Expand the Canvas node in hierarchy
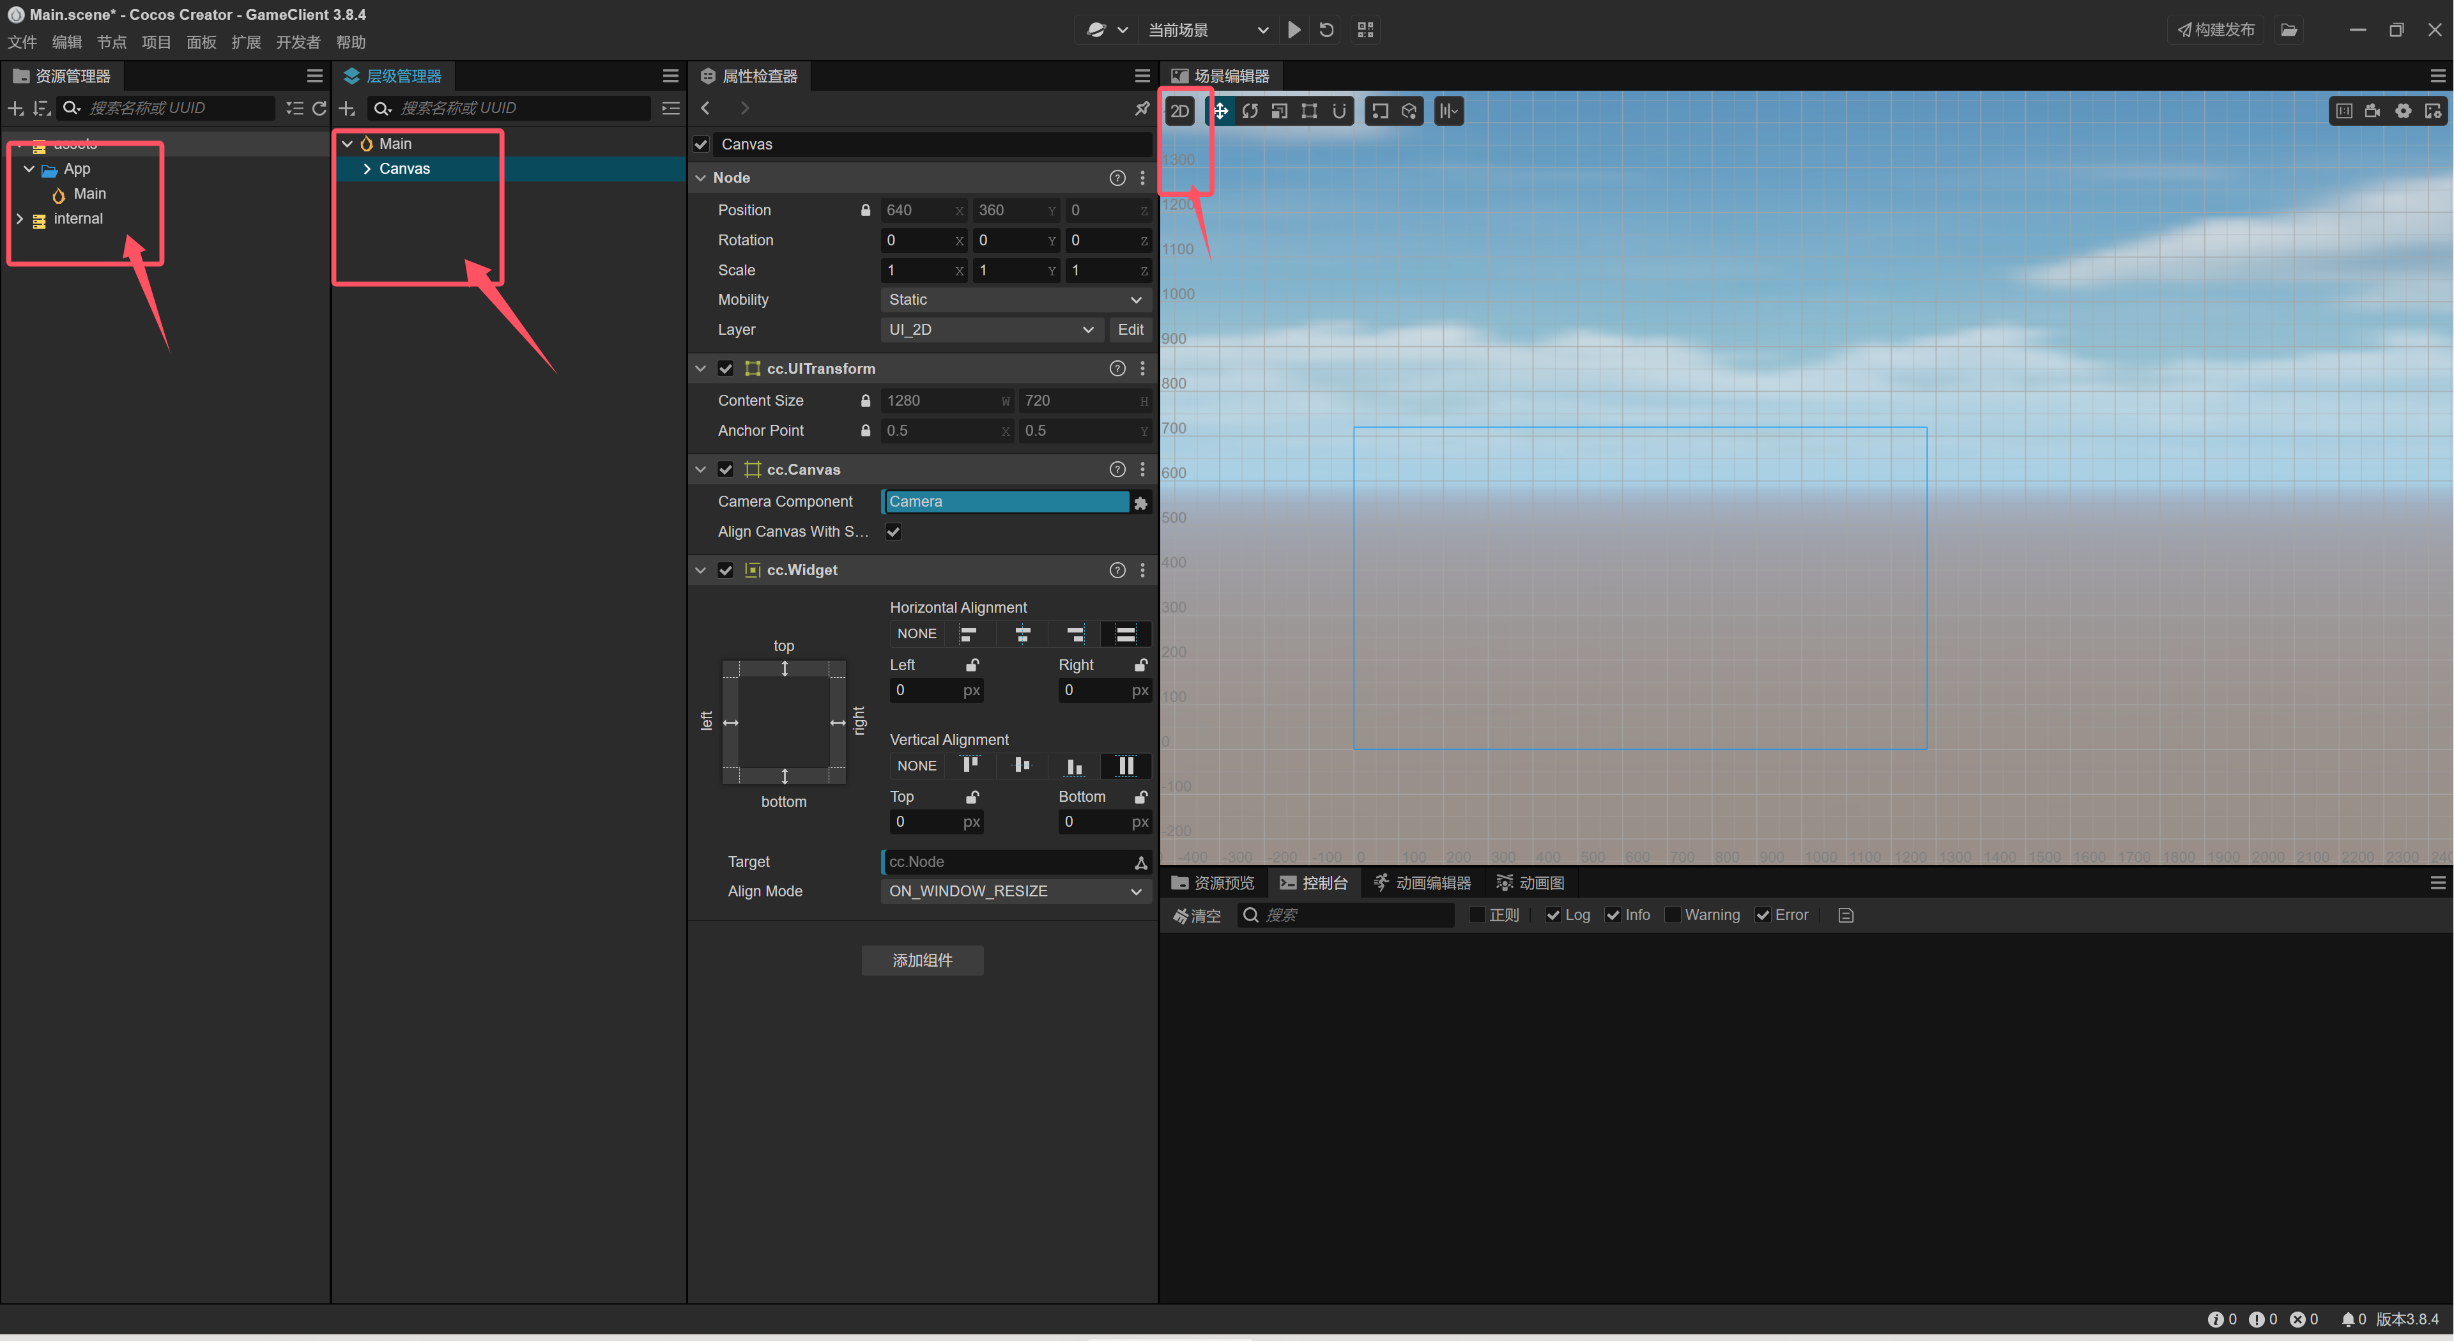 click(x=367, y=169)
